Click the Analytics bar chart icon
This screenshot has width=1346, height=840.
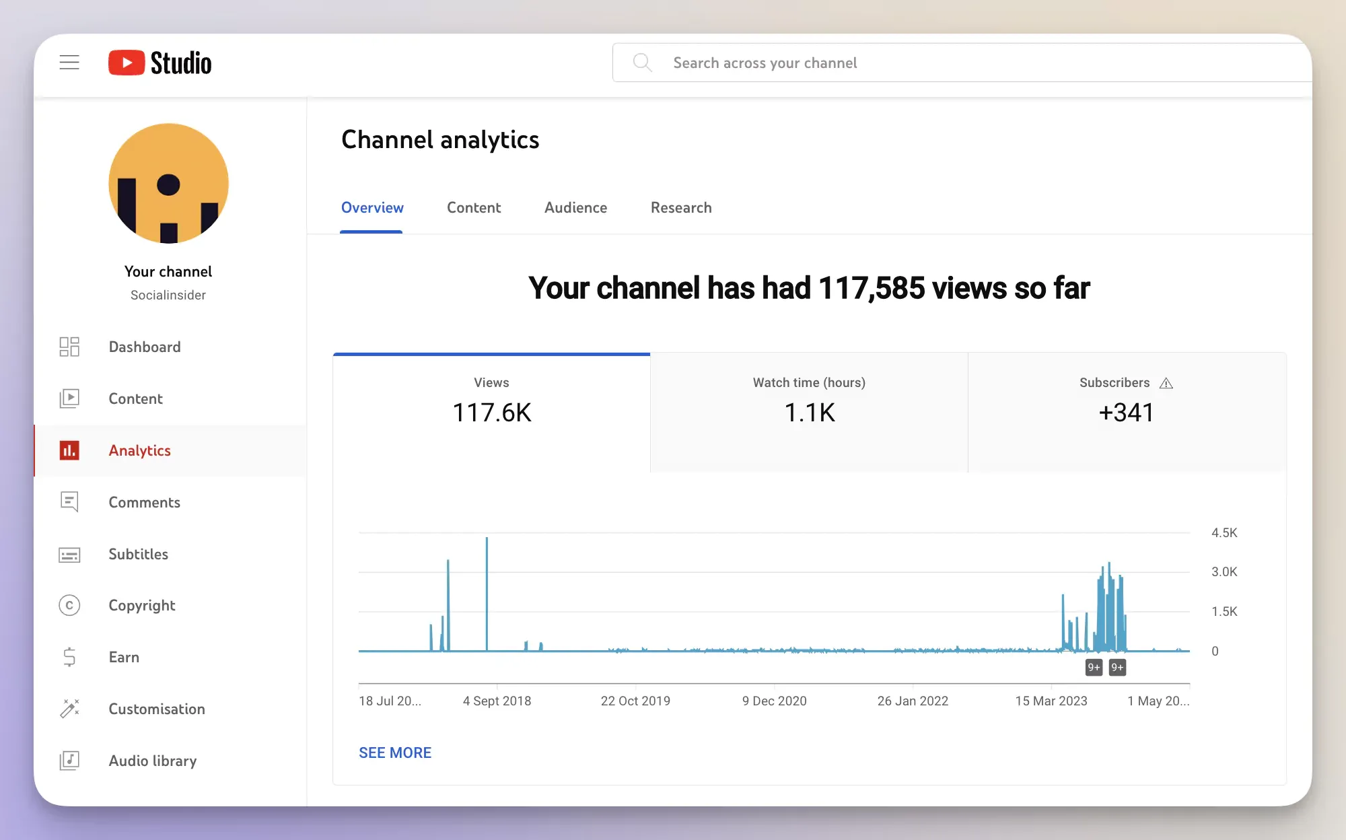[69, 450]
